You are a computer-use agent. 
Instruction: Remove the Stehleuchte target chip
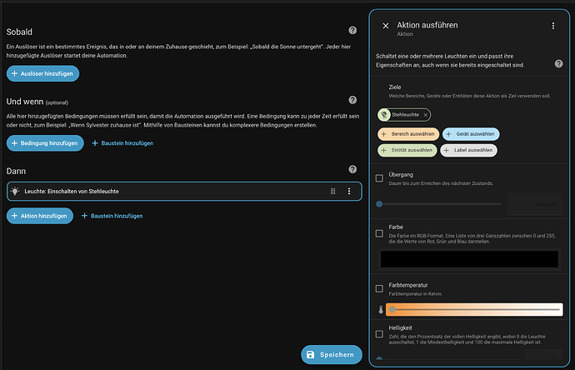pos(426,114)
